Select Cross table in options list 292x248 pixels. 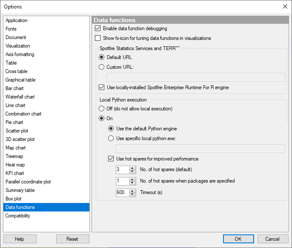[46, 71]
